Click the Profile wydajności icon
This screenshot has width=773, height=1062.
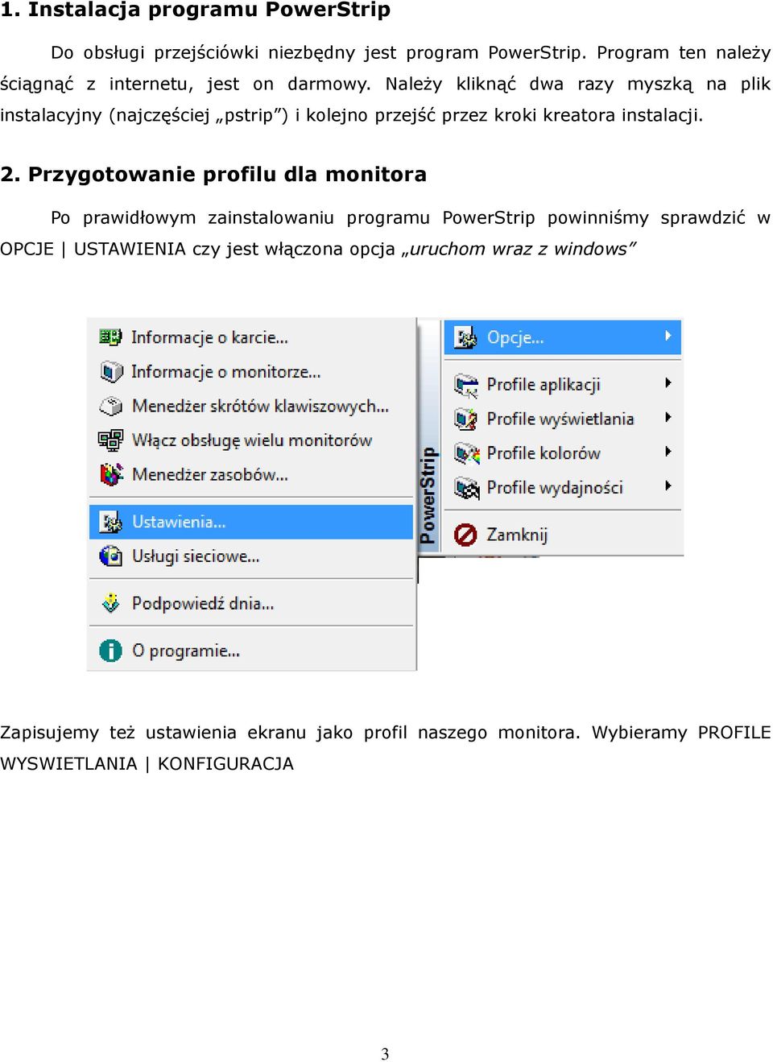(x=466, y=488)
